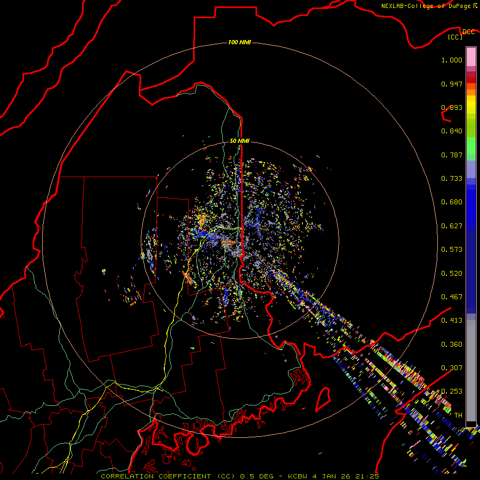This screenshot has height=480, width=480.
Task: Click the bright green segment of color bar
Action: coord(471,146)
